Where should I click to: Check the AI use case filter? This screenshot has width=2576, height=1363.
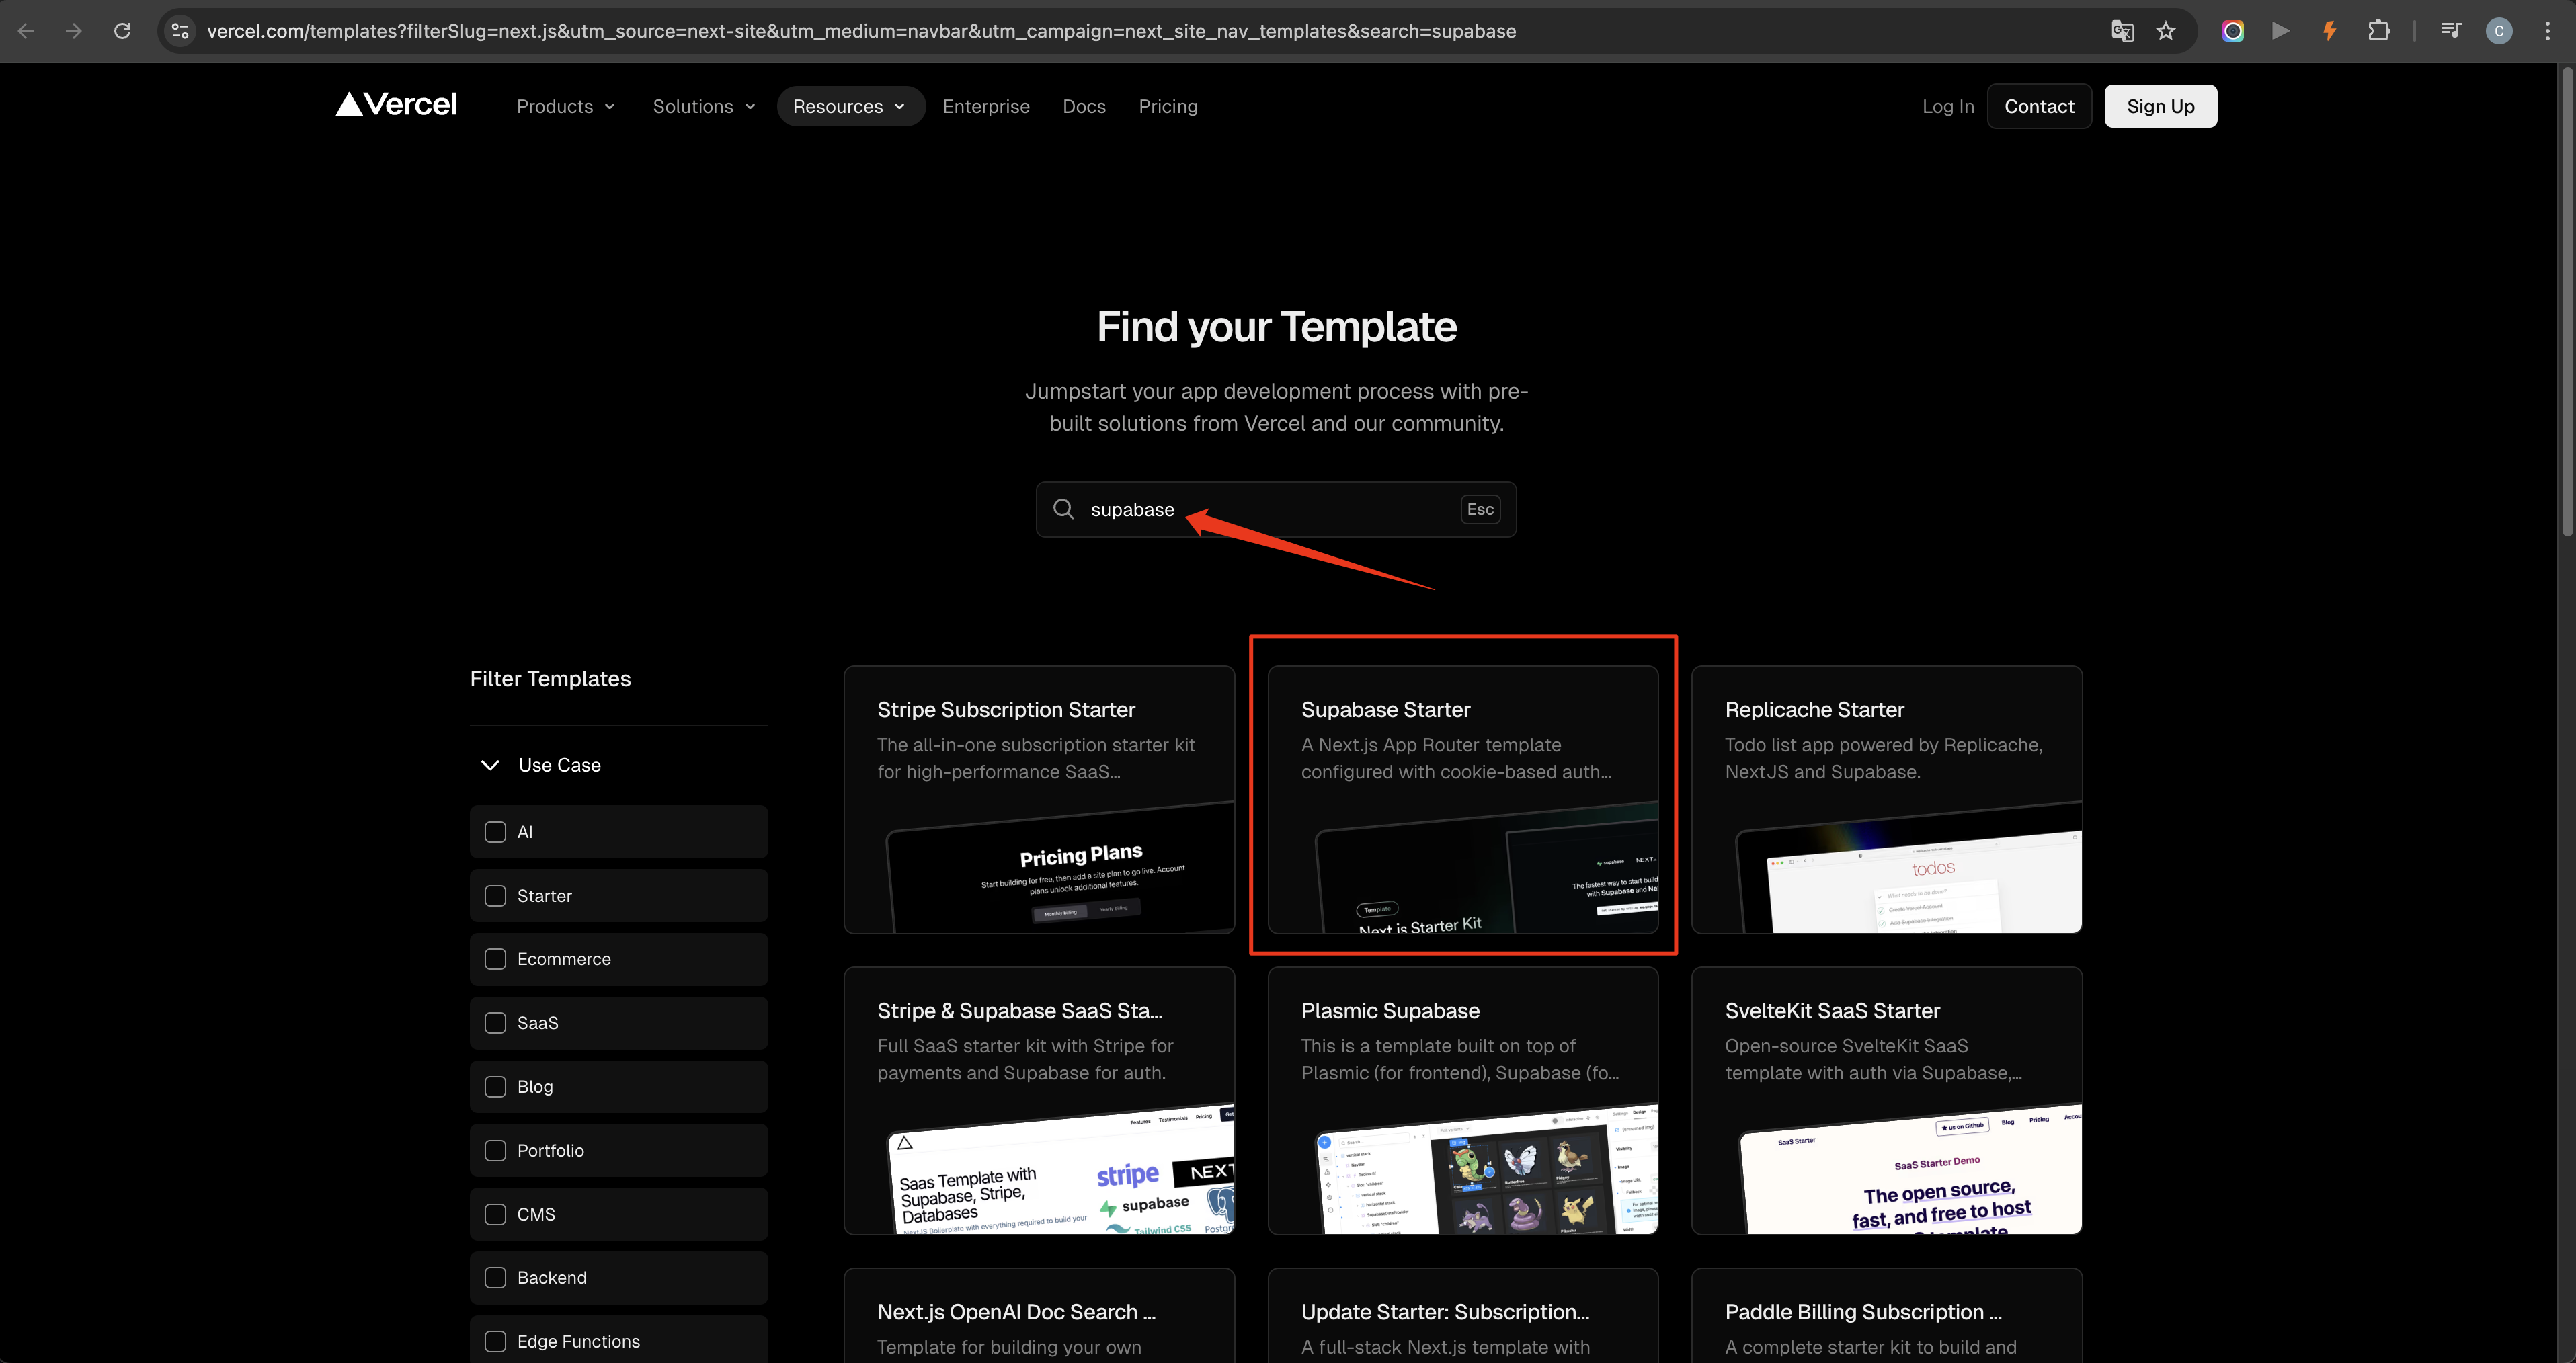click(495, 832)
